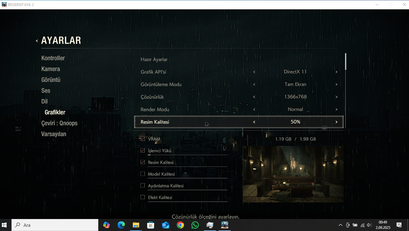The height and width of the screenshot is (231, 409).
Task: Decrease the 50% value with left arrow
Action: point(254,122)
